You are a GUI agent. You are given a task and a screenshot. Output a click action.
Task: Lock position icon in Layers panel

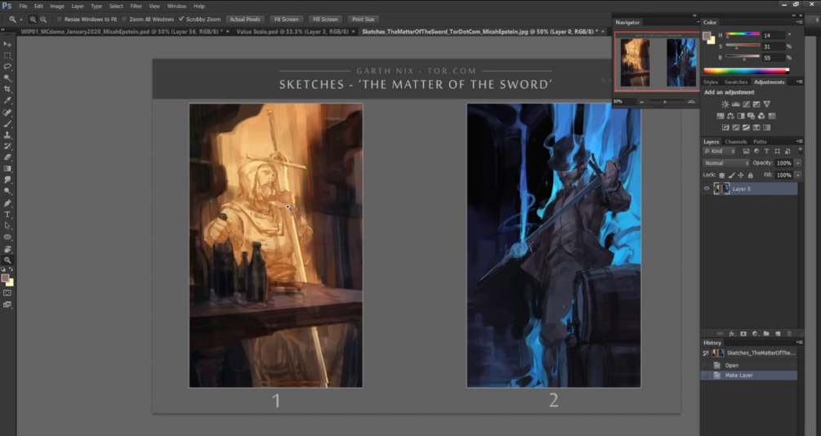point(741,176)
